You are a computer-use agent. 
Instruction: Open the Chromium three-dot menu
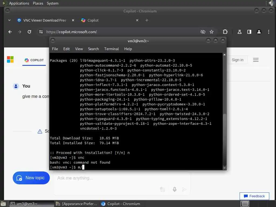point(269,32)
